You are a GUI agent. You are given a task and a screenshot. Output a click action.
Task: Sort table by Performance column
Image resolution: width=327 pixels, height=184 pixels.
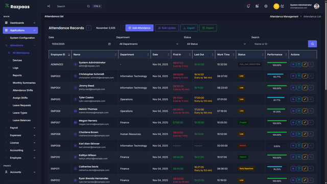click(277, 55)
